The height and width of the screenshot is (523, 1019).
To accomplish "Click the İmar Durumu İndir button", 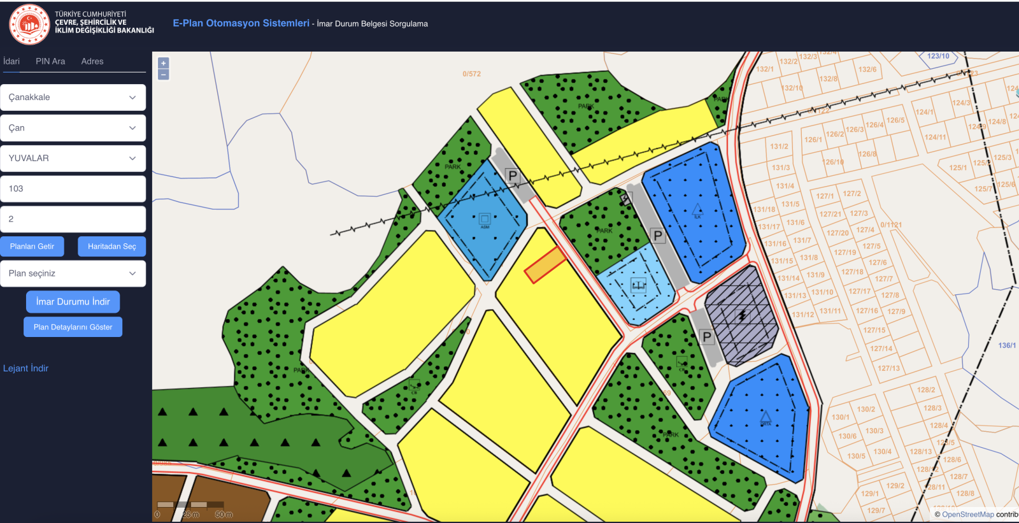I will pyautogui.click(x=73, y=302).
